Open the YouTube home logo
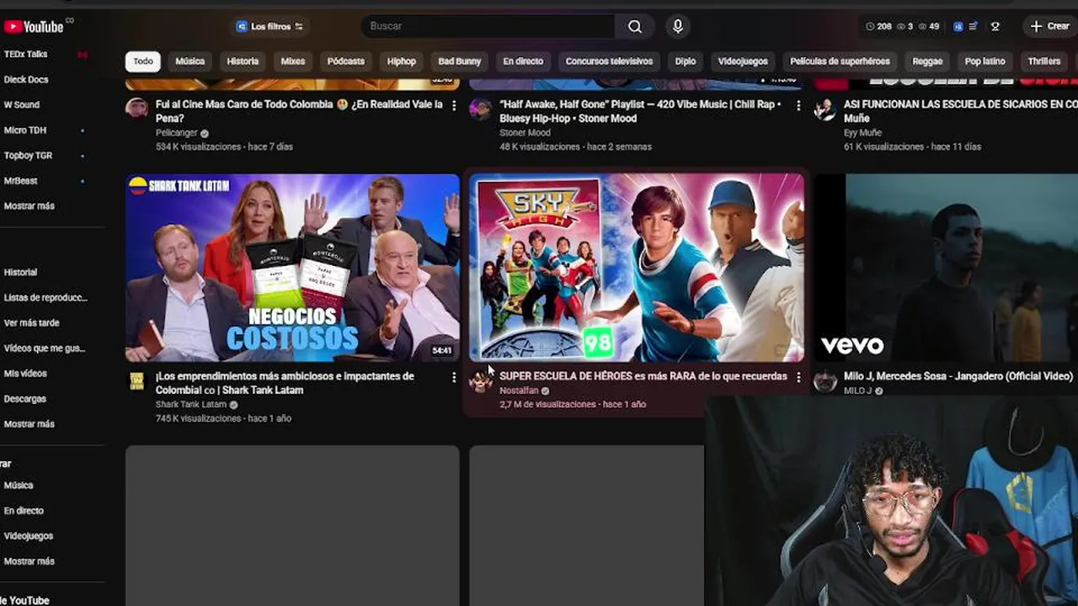Screen dimensions: 1078x606 point(34,27)
